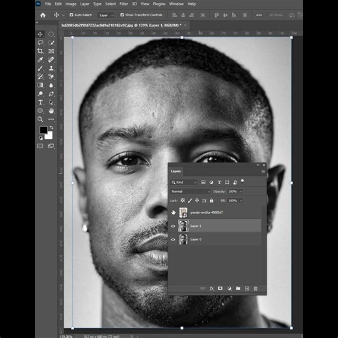Hide Layer 1 with its eye icon

(x=173, y=226)
